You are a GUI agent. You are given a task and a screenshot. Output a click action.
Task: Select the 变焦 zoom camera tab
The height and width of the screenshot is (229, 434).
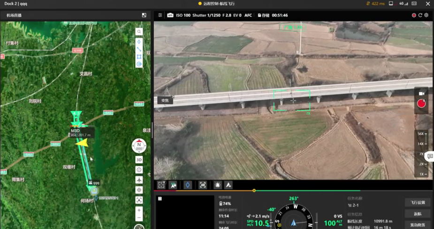165,100
